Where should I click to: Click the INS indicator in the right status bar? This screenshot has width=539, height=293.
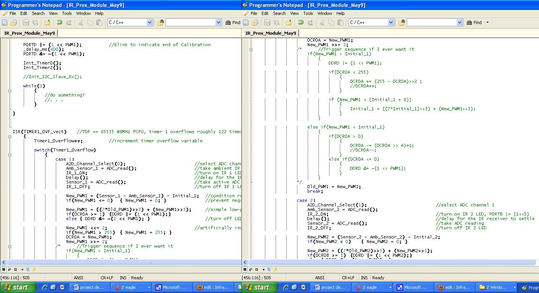tap(364, 278)
